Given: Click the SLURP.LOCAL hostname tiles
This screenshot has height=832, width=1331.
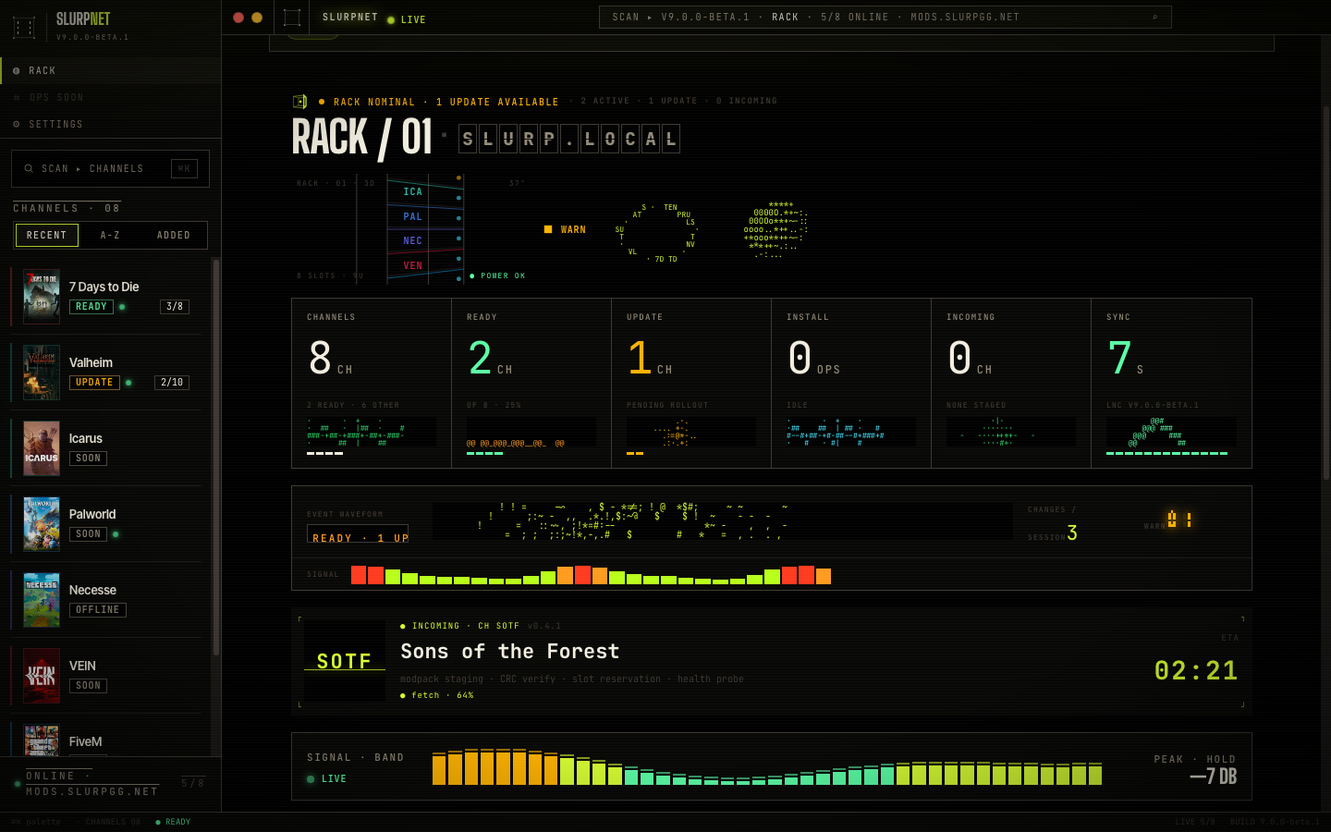Looking at the screenshot, I should tap(569, 139).
